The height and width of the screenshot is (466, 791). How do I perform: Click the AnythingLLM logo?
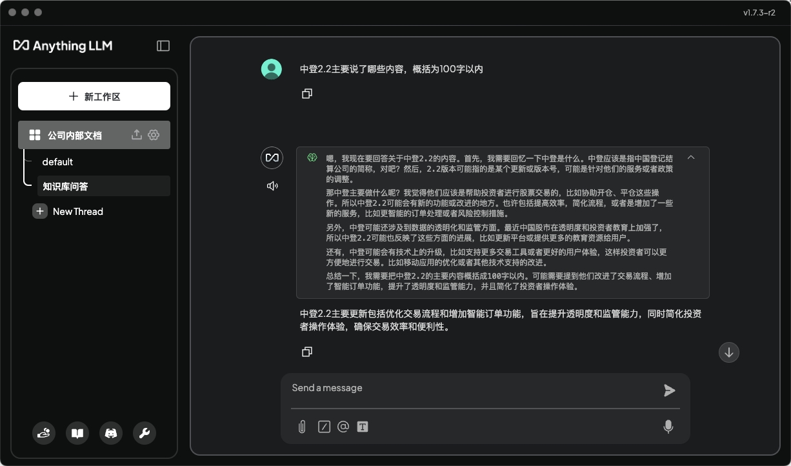(x=63, y=46)
